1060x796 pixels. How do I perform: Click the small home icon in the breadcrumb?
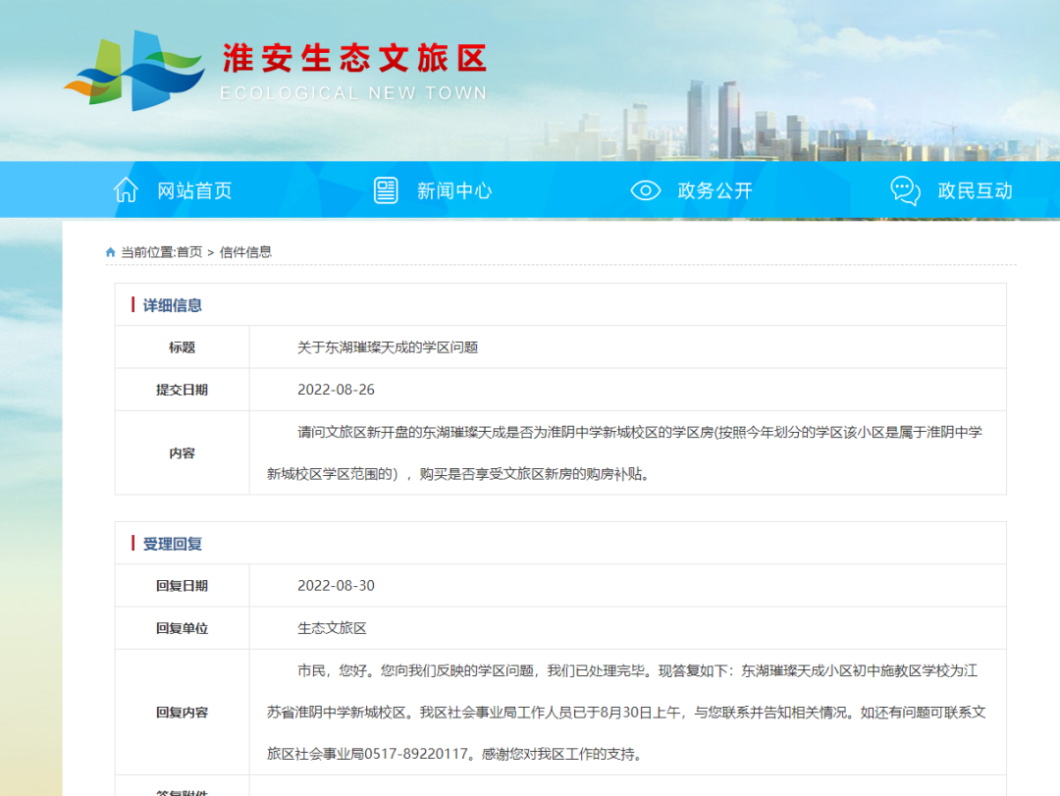click(111, 252)
